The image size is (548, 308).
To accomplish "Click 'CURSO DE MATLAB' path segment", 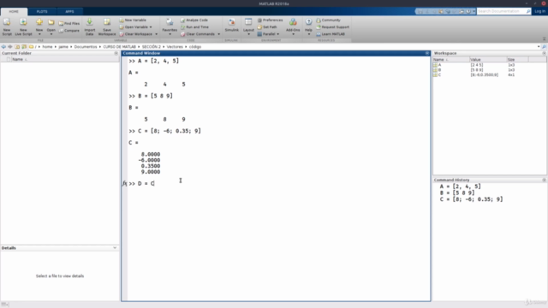I will 120,46.
